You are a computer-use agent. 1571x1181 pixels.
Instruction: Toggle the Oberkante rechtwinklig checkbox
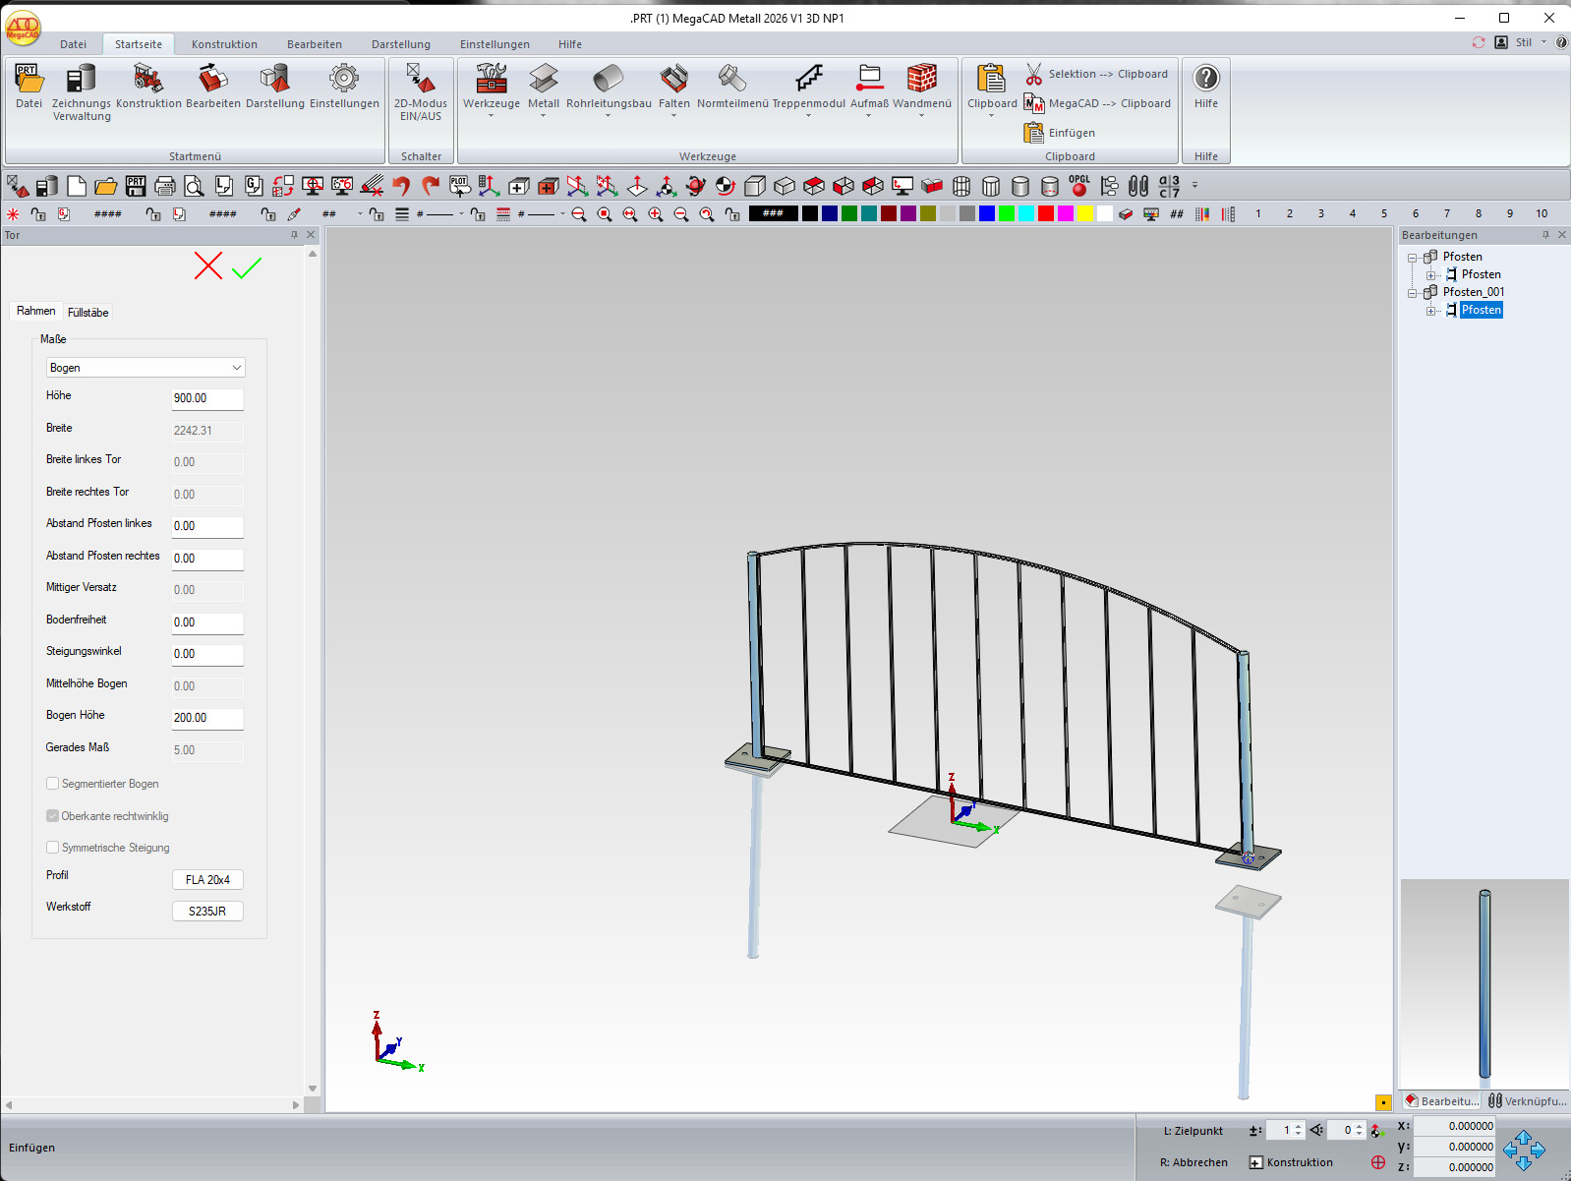pos(53,816)
